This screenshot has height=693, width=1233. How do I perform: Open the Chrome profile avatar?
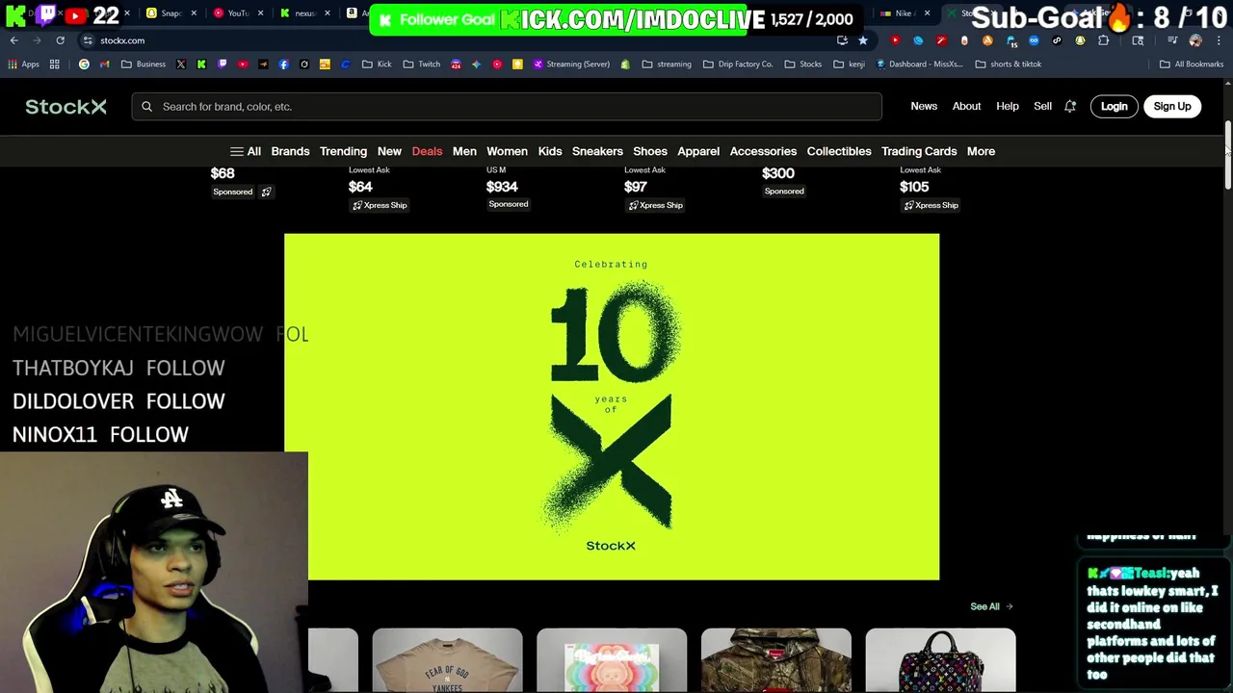click(x=1195, y=40)
